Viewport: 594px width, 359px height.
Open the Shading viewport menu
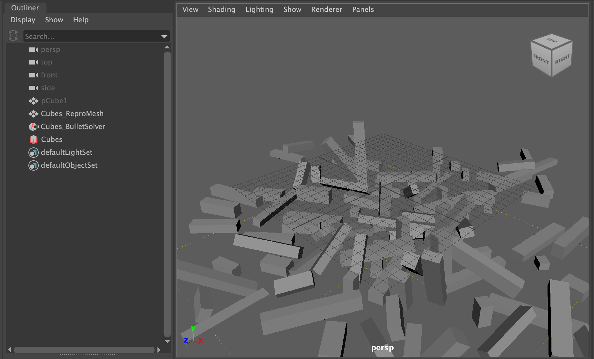(221, 10)
